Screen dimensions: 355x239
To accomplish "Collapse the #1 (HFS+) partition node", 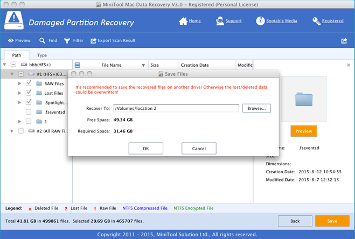I will [x=12, y=74].
